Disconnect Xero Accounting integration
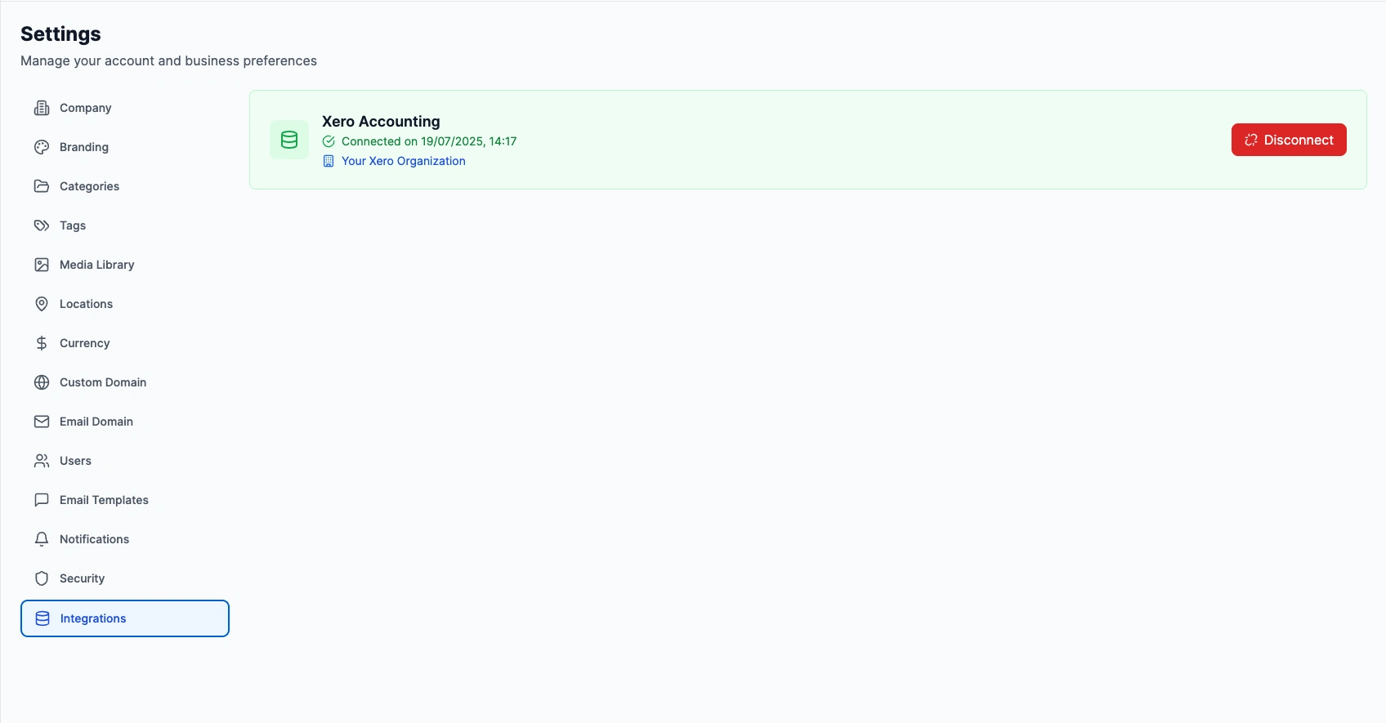Image resolution: width=1386 pixels, height=723 pixels. (1289, 140)
